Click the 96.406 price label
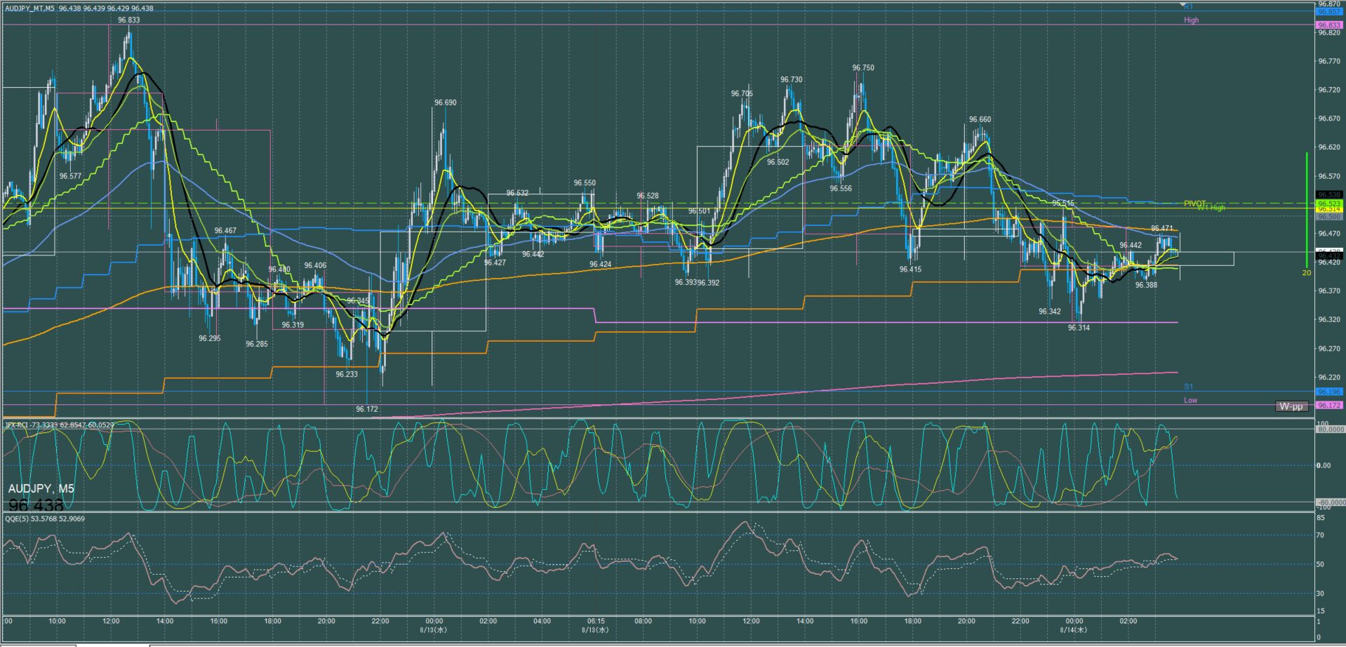The image size is (1346, 647). (315, 265)
